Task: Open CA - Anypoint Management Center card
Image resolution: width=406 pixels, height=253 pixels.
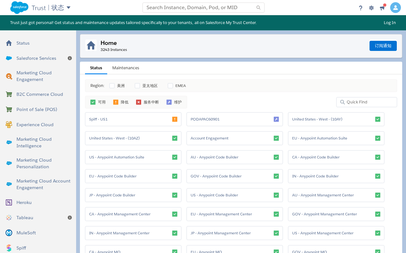Action: tap(133, 214)
